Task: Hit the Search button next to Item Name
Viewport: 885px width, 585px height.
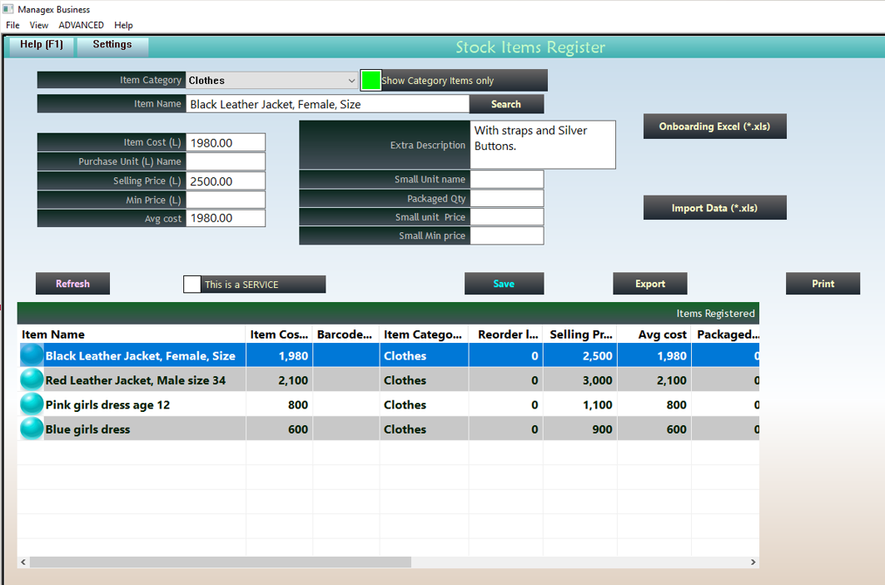Action: point(506,104)
